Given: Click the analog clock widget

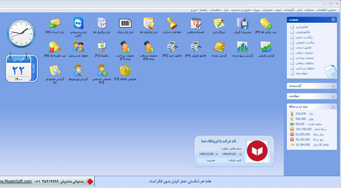Looking at the screenshot, I should coord(21,33).
